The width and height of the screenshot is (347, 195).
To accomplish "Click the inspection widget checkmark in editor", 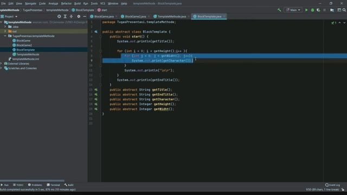I will coord(334,23).
